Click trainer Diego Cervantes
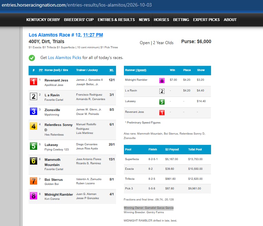 coord(87,144)
